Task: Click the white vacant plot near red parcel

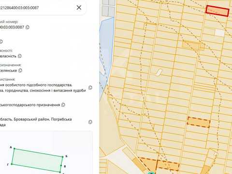Action: 220,33
